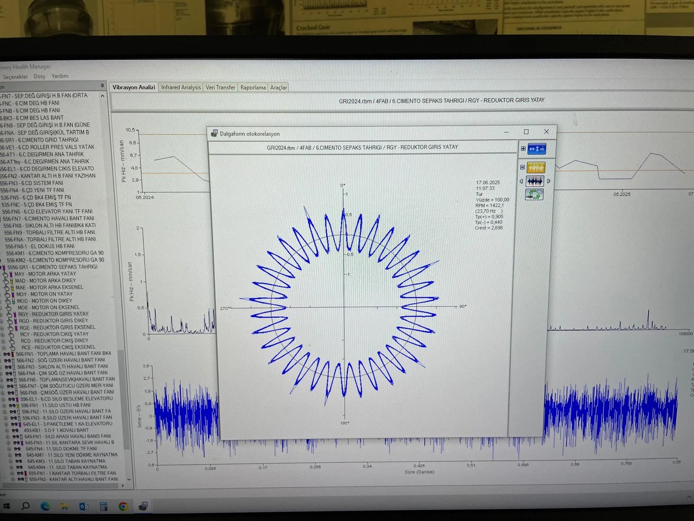The width and height of the screenshot is (694, 521).
Task: Select 5556-SR1 - 6.CIMENTO SEPAKS TAHRIGI machine
Action: [52, 267]
